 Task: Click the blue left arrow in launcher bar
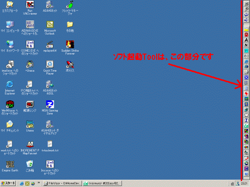click(246, 15)
